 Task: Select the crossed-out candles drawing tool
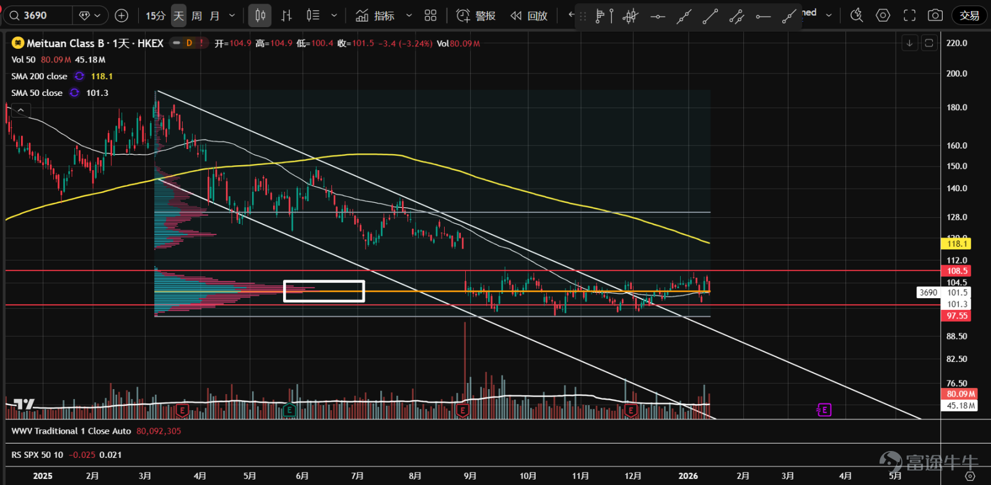click(x=631, y=17)
